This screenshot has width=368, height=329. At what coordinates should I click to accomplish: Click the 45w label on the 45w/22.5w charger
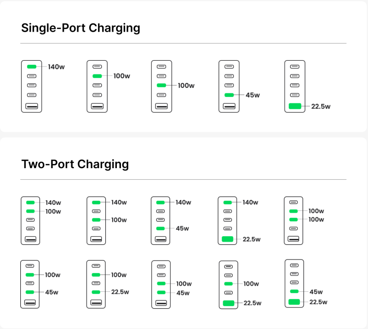[x=316, y=292]
